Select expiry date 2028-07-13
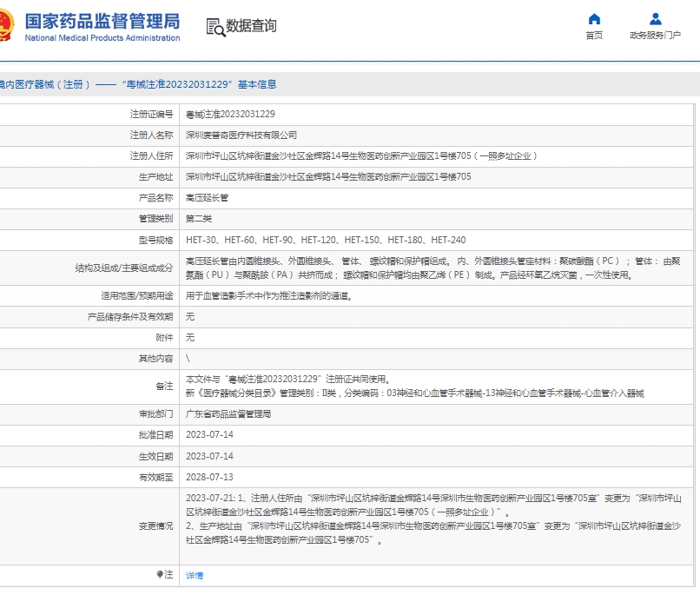Image resolution: width=700 pixels, height=595 pixels. coord(209,477)
